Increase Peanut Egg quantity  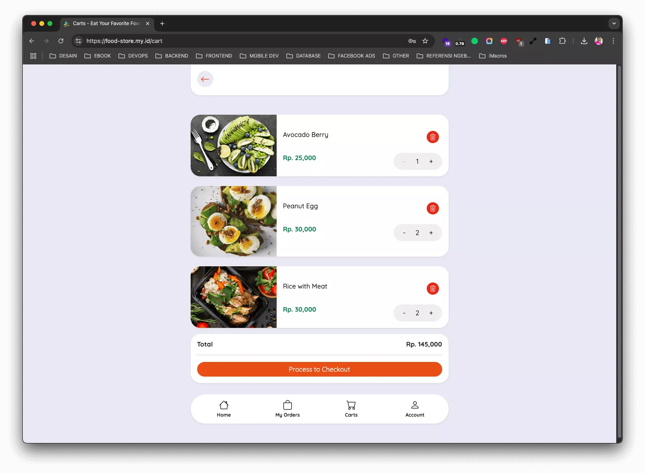[x=431, y=233]
